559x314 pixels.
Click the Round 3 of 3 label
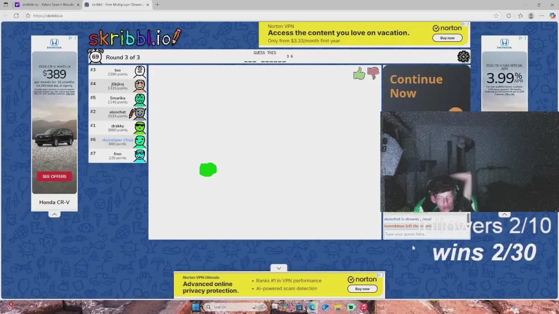[123, 57]
